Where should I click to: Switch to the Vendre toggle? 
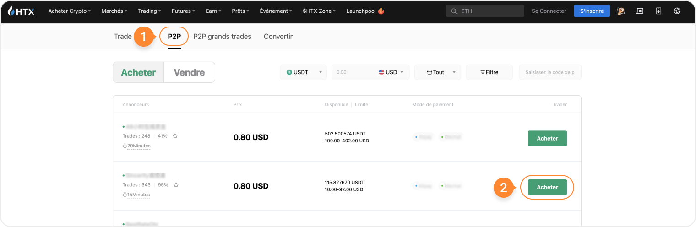(189, 72)
